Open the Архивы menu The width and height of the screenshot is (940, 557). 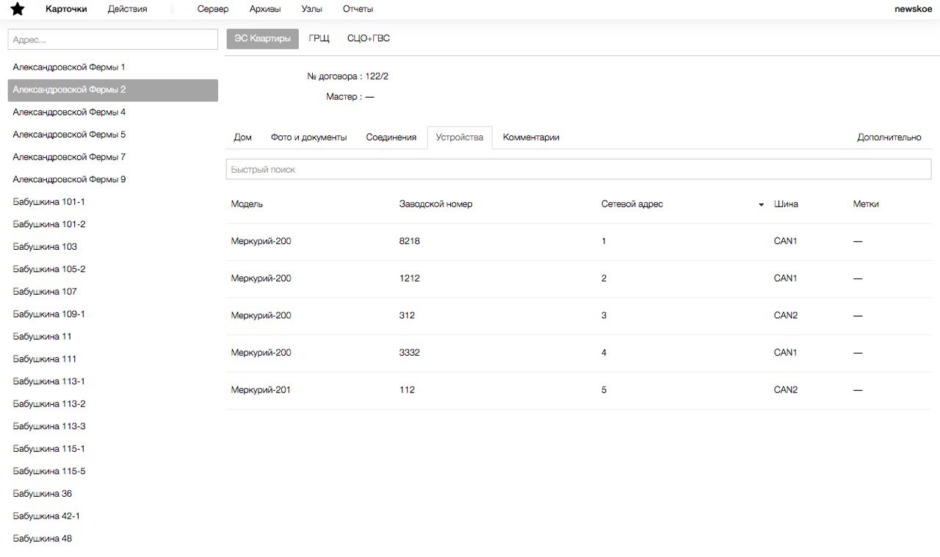[x=264, y=9]
